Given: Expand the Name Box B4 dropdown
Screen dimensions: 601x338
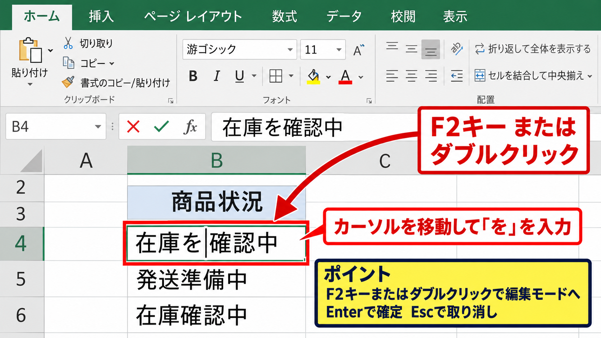Looking at the screenshot, I should (x=98, y=126).
